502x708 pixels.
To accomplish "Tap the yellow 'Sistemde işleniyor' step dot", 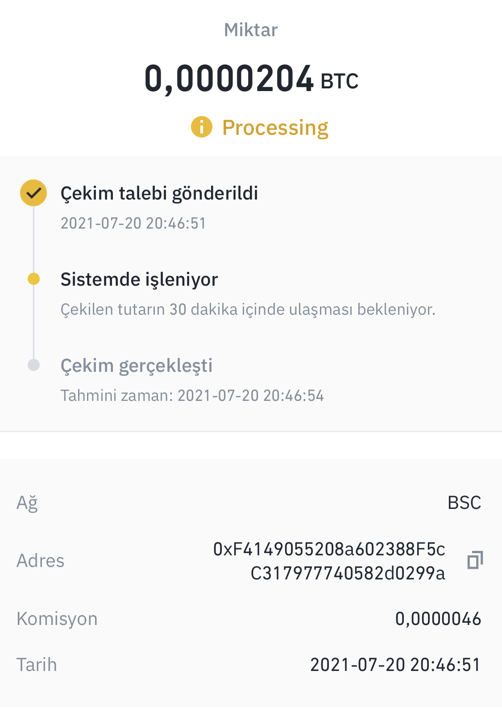I will 33,279.
